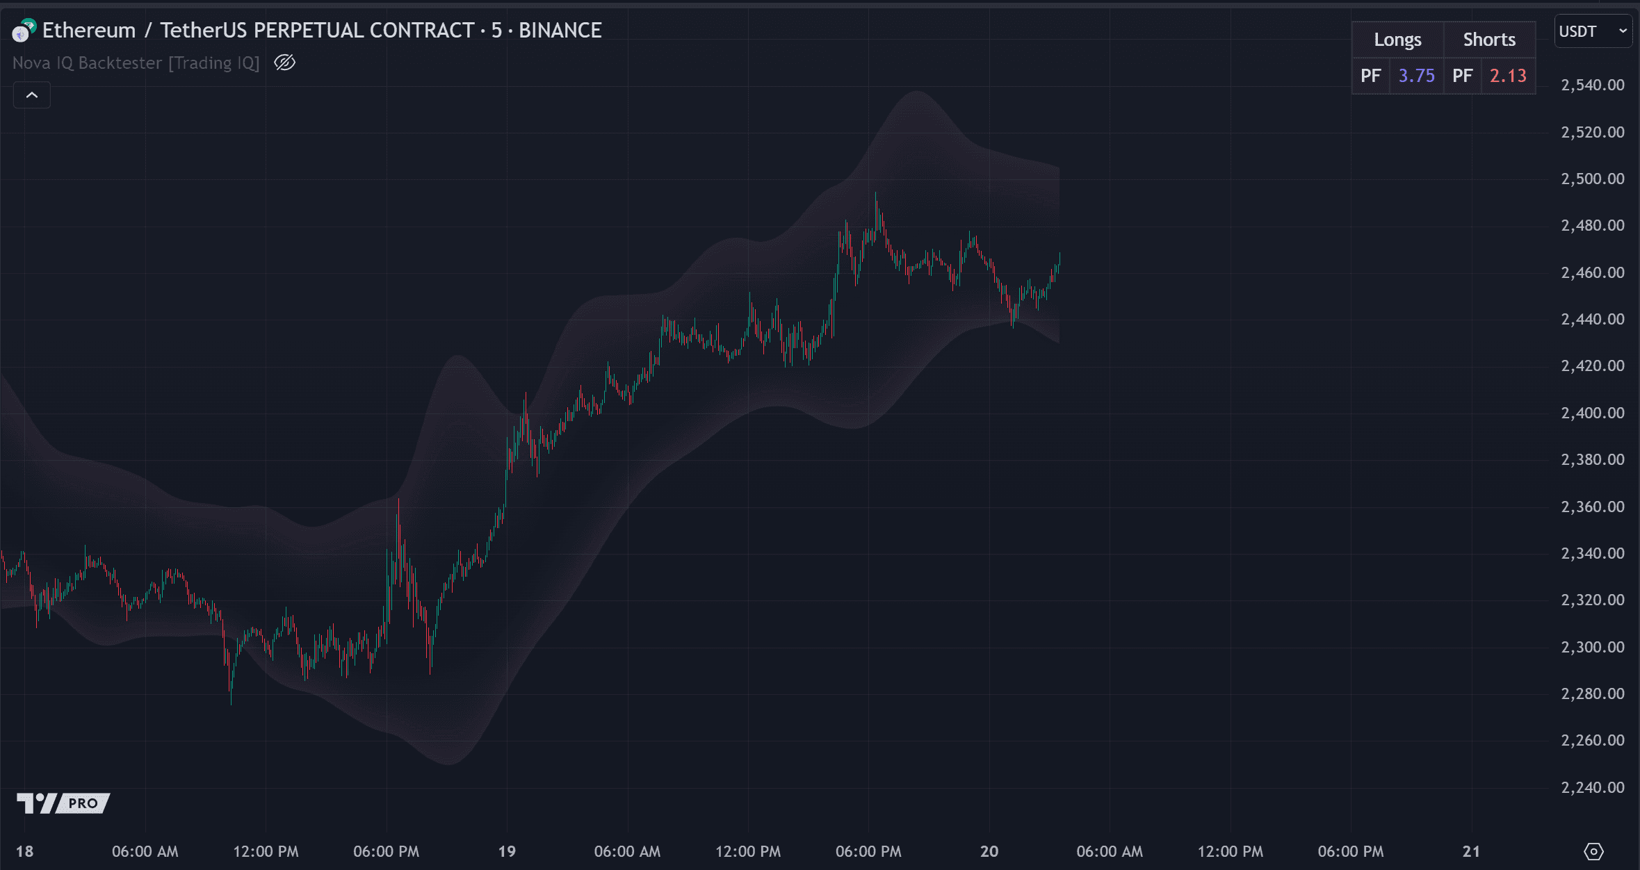Click the Longs profit factor value 3.75

pos(1416,76)
